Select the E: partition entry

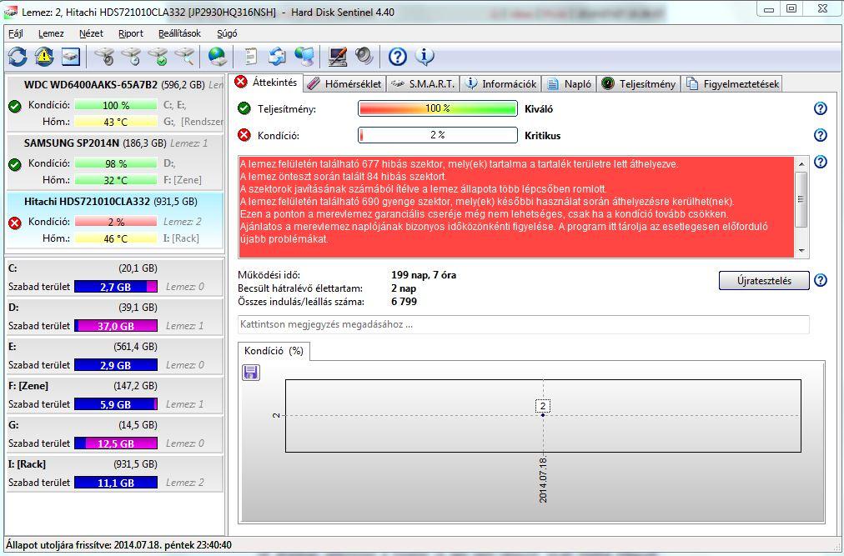coord(114,356)
